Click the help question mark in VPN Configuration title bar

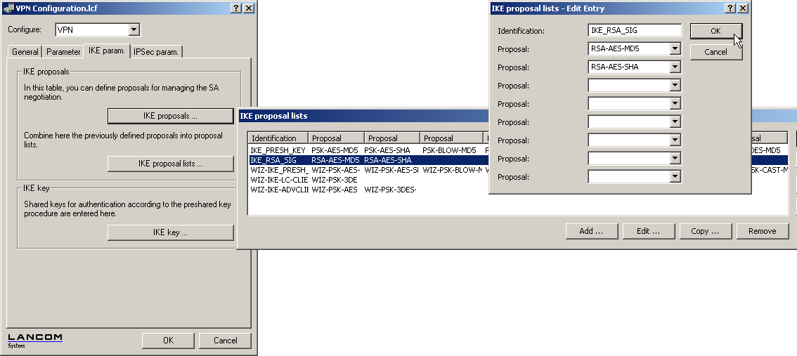tap(236, 8)
